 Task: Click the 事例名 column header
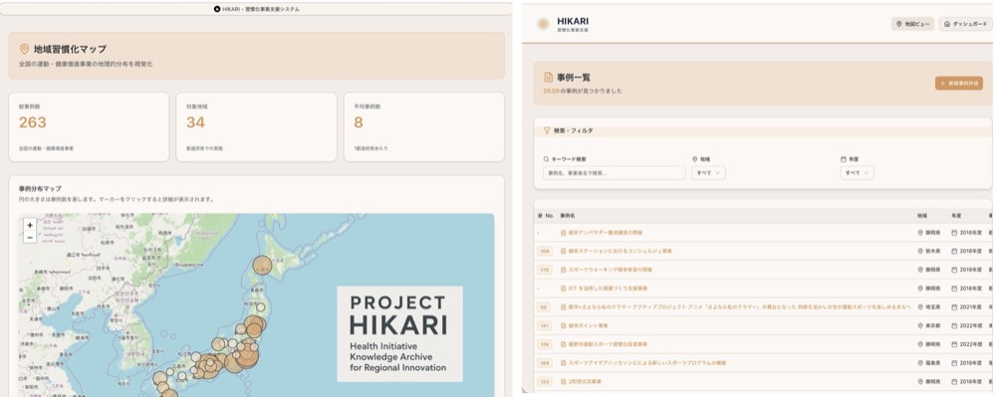[568, 216]
